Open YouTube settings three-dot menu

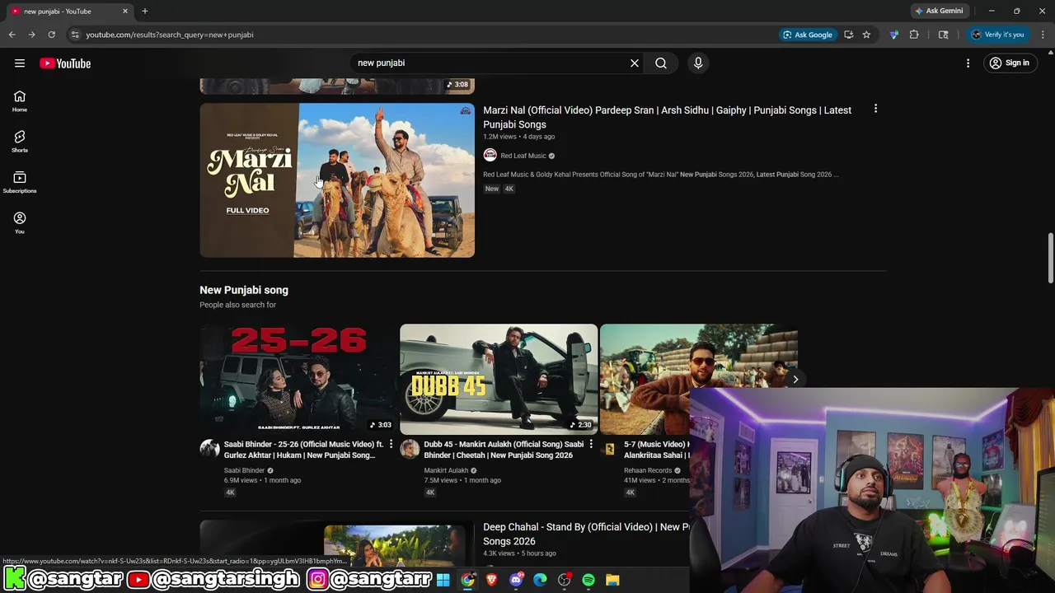pyautogui.click(x=968, y=63)
